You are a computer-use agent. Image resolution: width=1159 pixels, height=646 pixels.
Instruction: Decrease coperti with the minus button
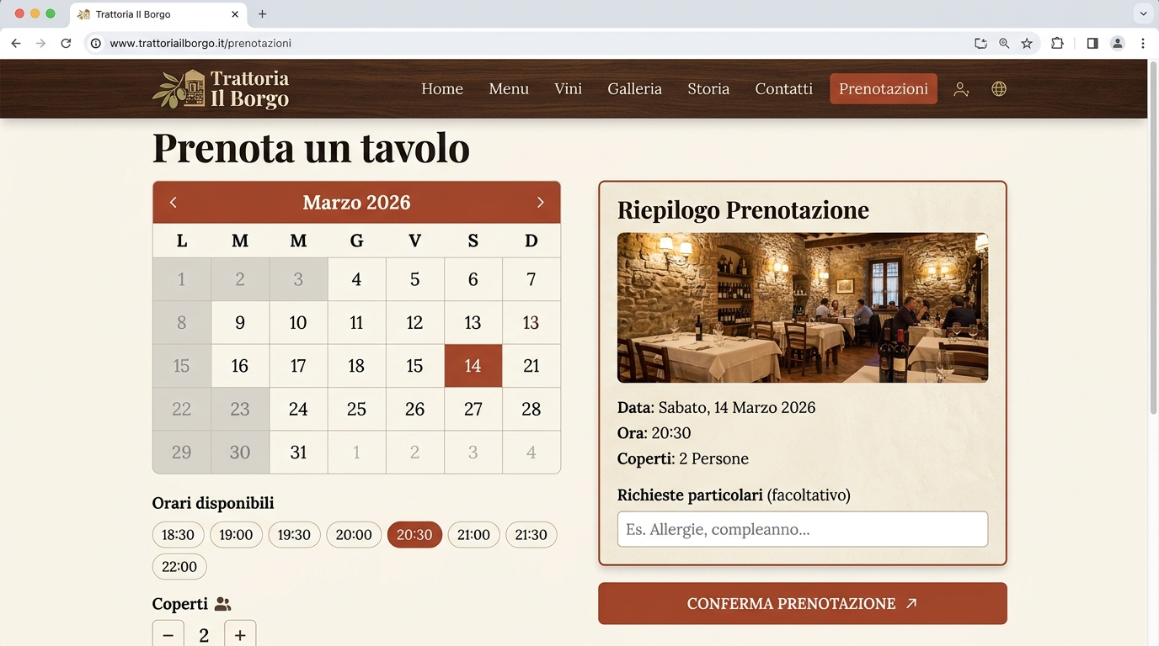coord(168,635)
